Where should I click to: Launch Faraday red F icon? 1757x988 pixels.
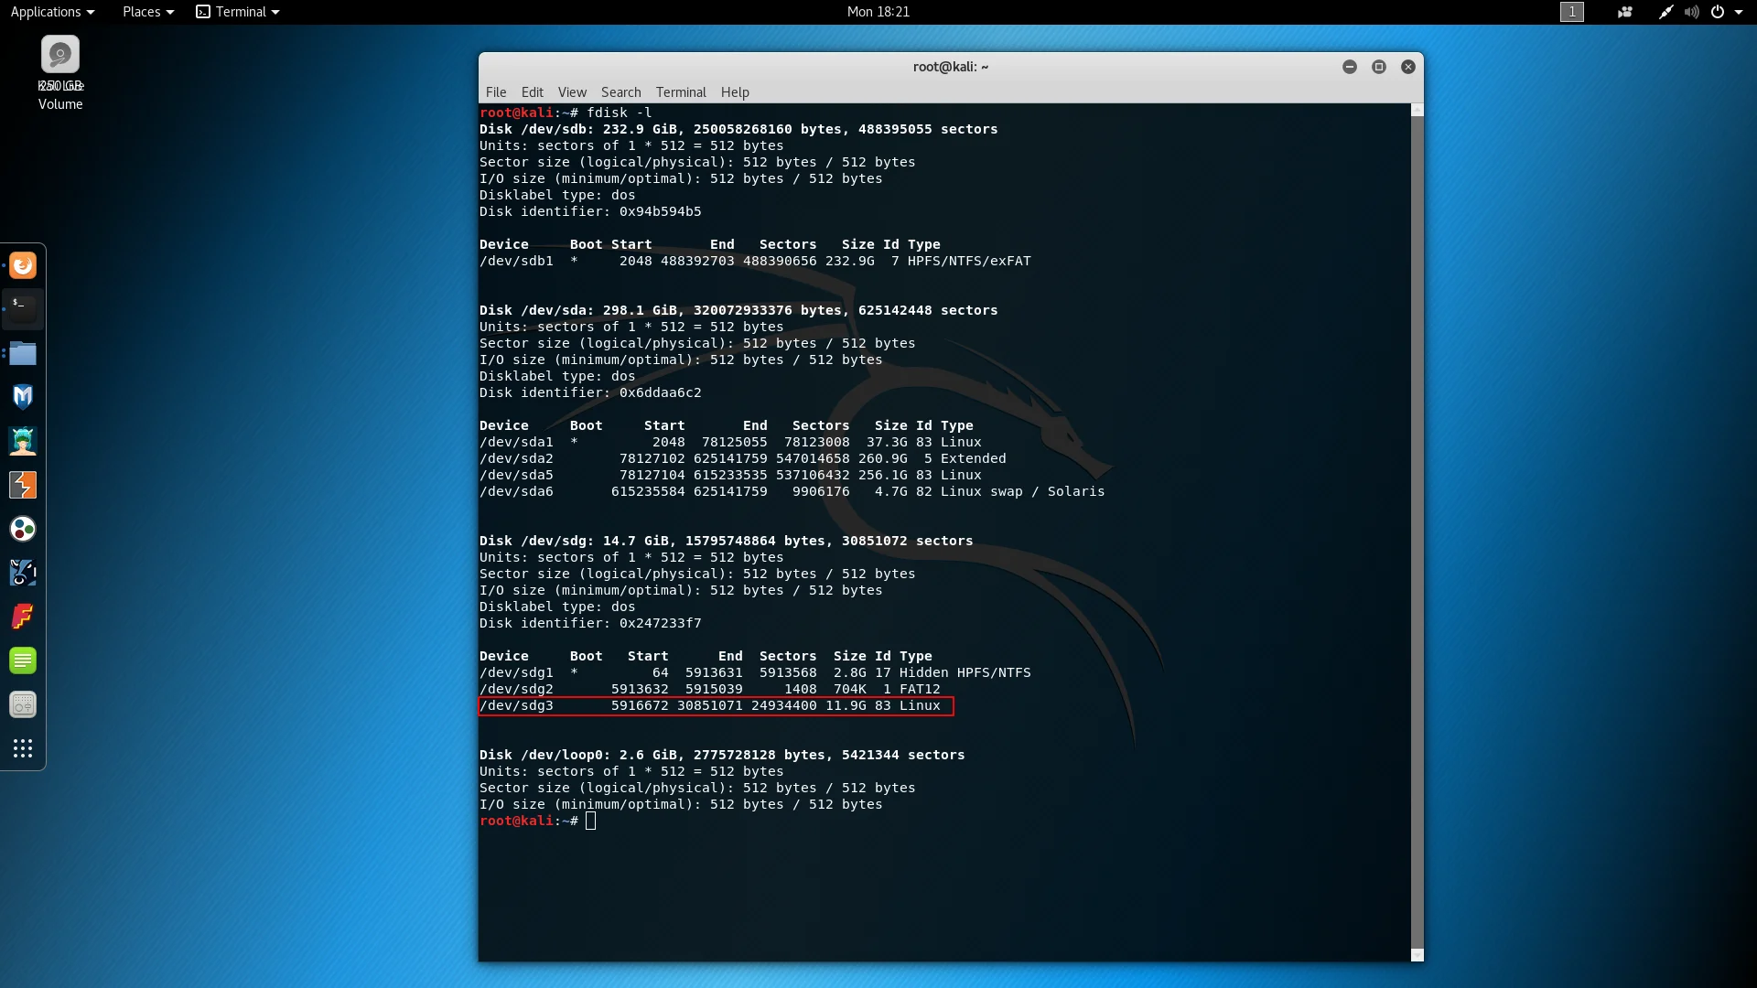[23, 617]
